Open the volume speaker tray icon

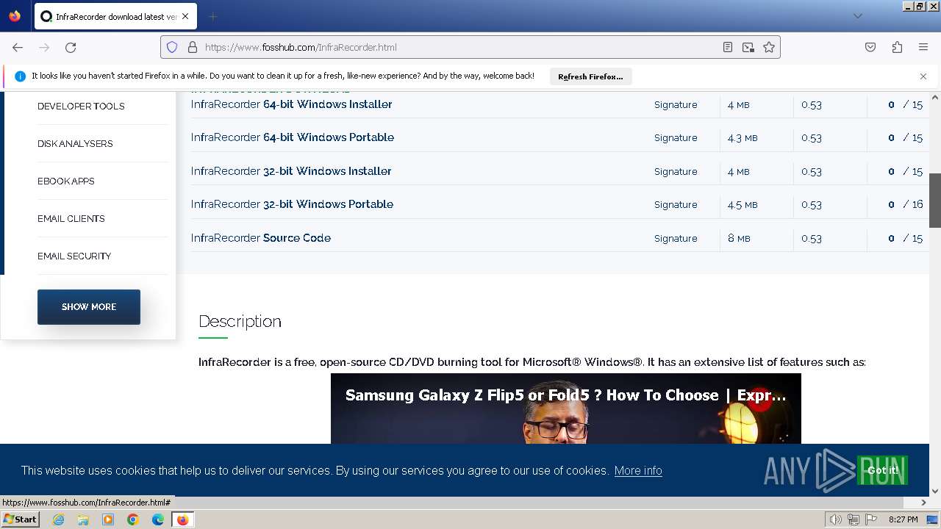coord(836,519)
